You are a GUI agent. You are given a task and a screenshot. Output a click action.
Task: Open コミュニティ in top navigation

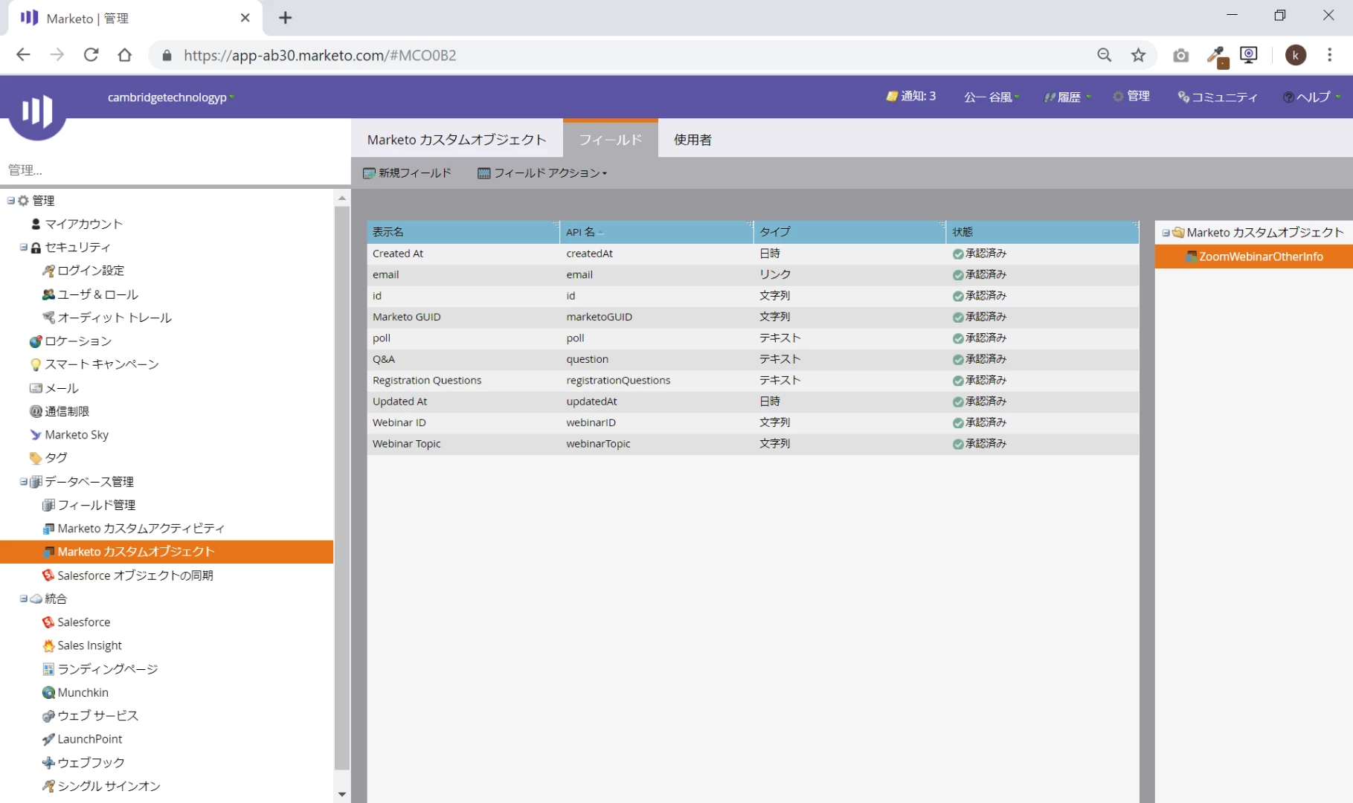coord(1218,97)
